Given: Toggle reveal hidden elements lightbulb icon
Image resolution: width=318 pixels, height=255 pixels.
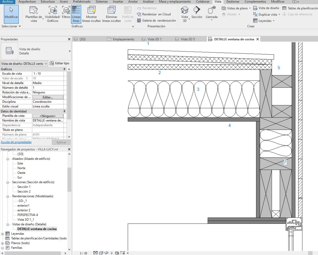Looking at the screenshot, I should click(x=112, y=253).
